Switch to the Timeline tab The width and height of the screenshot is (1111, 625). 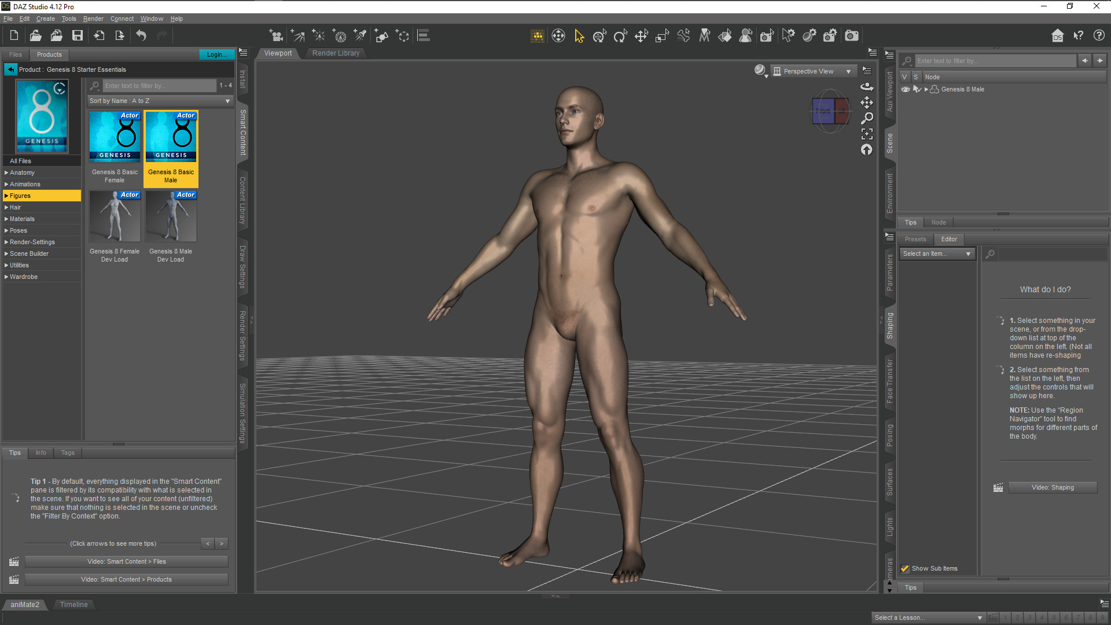tap(73, 604)
